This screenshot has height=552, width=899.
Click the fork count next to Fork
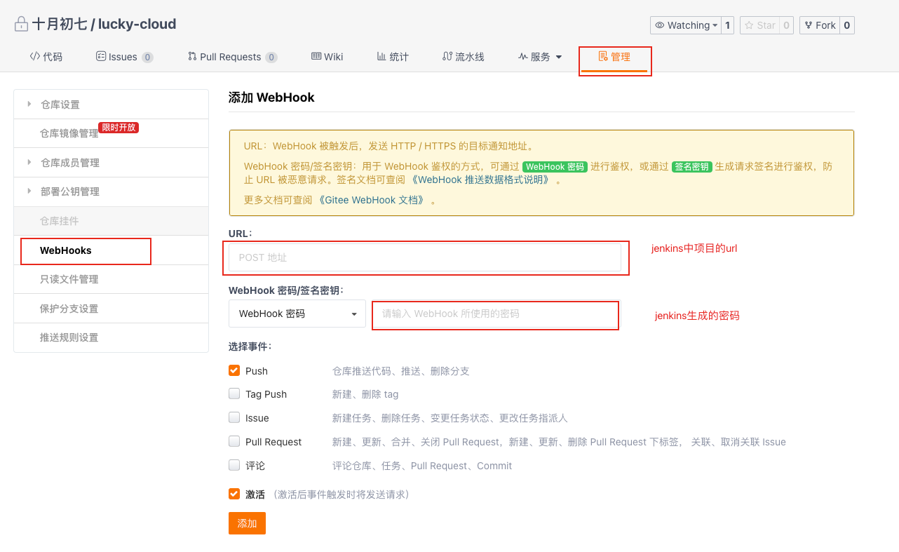(x=846, y=25)
